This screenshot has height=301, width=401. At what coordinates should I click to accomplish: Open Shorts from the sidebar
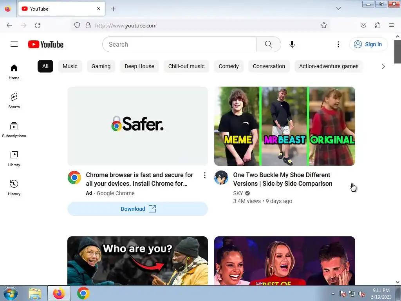point(14,101)
